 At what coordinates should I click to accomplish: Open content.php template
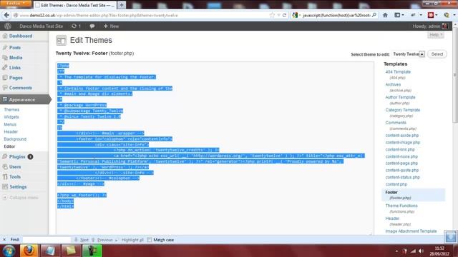point(396,184)
